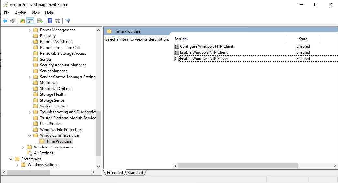Click Enabled state of Configure Windows NTP Client
338x183 pixels.
tap(303, 46)
